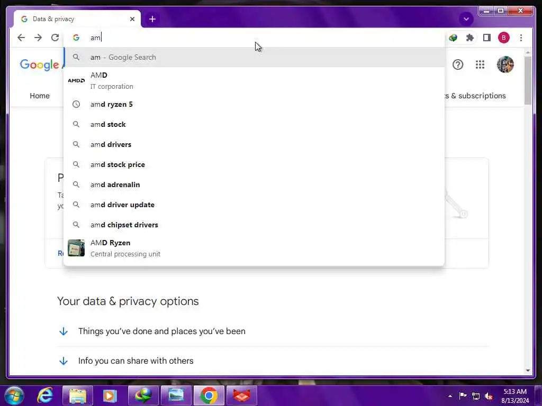
Task: Open the Windows Start button
Action: 14,395
